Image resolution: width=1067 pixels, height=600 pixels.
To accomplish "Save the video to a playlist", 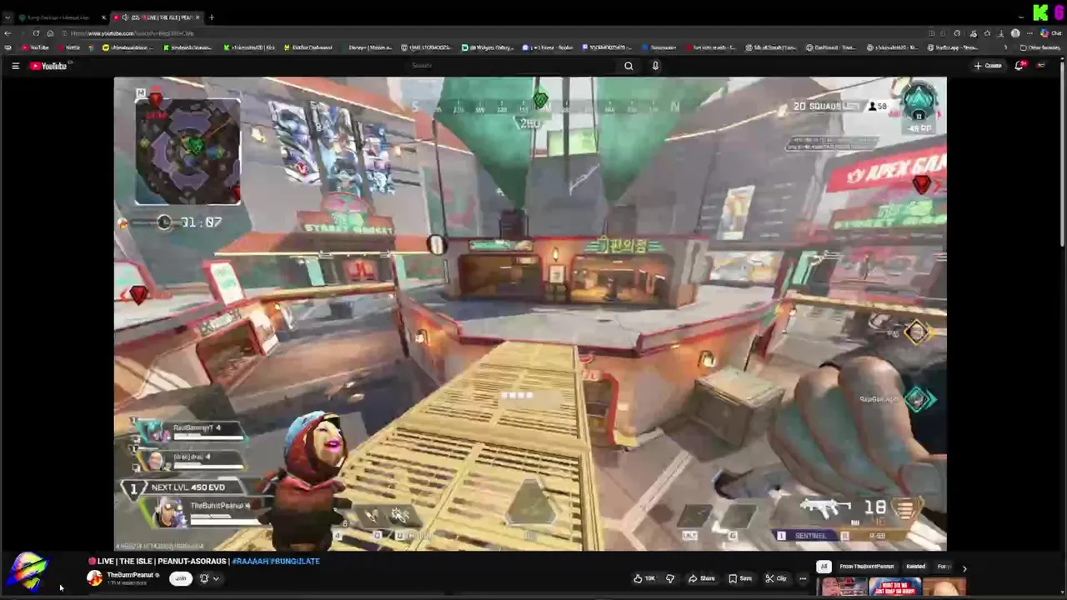I will tap(740, 578).
